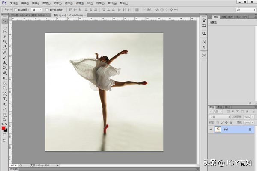Click the 背景 layer thumbnail
This screenshot has height=171, width=257.
tap(218, 129)
